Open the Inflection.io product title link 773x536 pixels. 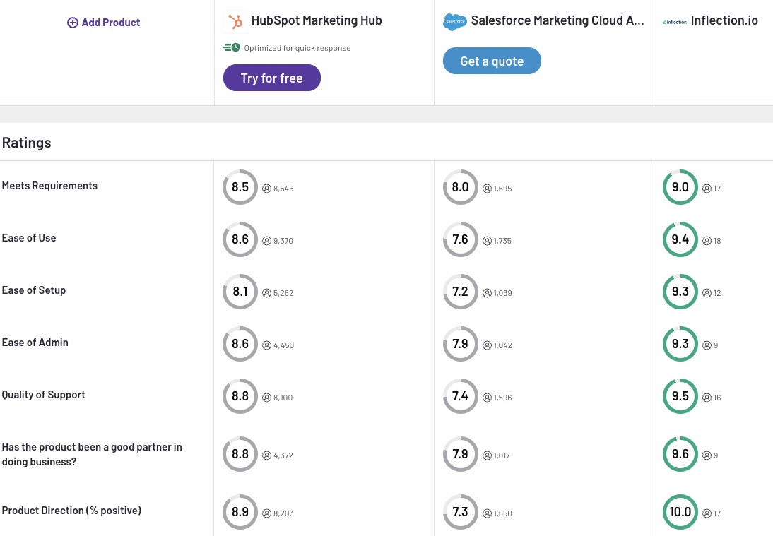click(724, 20)
